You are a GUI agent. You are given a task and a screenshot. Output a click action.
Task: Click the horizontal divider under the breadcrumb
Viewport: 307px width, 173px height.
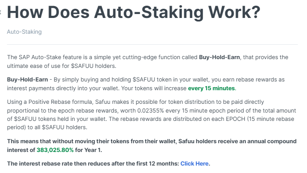click(152, 44)
